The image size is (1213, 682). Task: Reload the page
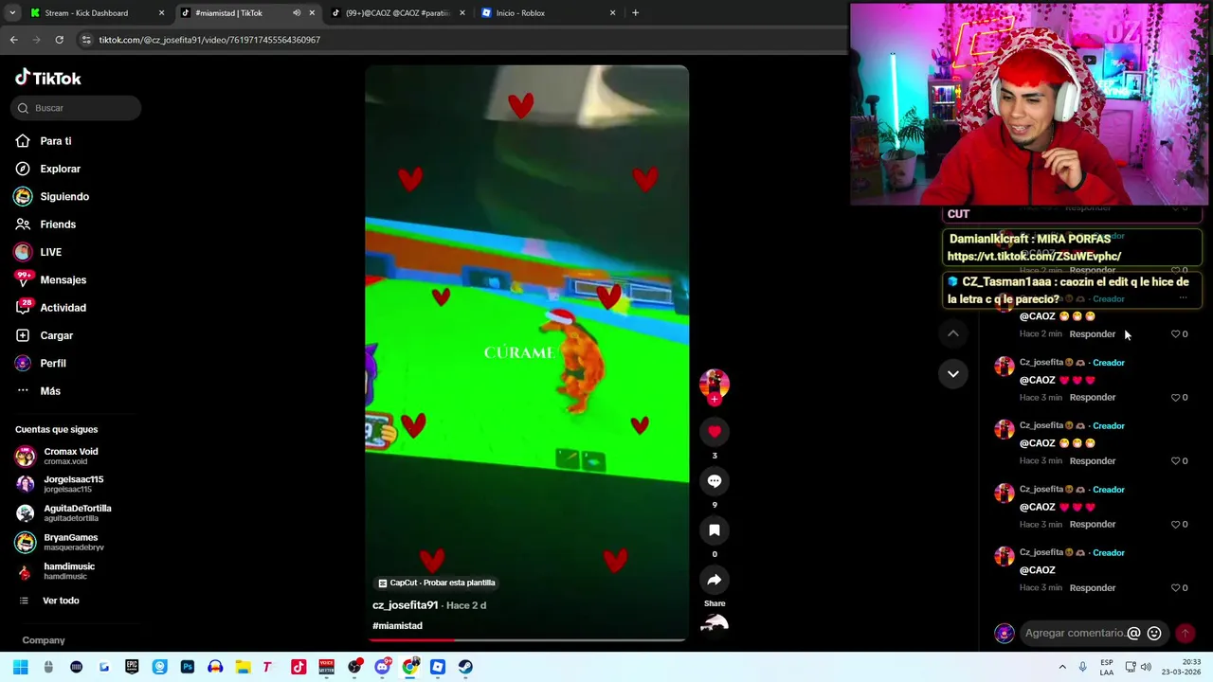[x=59, y=40]
